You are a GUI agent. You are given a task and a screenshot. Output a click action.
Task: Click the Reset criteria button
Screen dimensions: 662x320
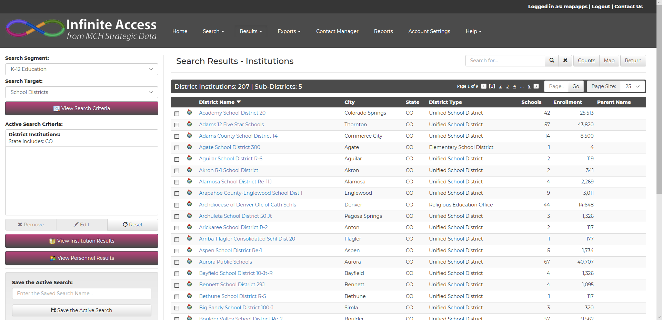[133, 225]
